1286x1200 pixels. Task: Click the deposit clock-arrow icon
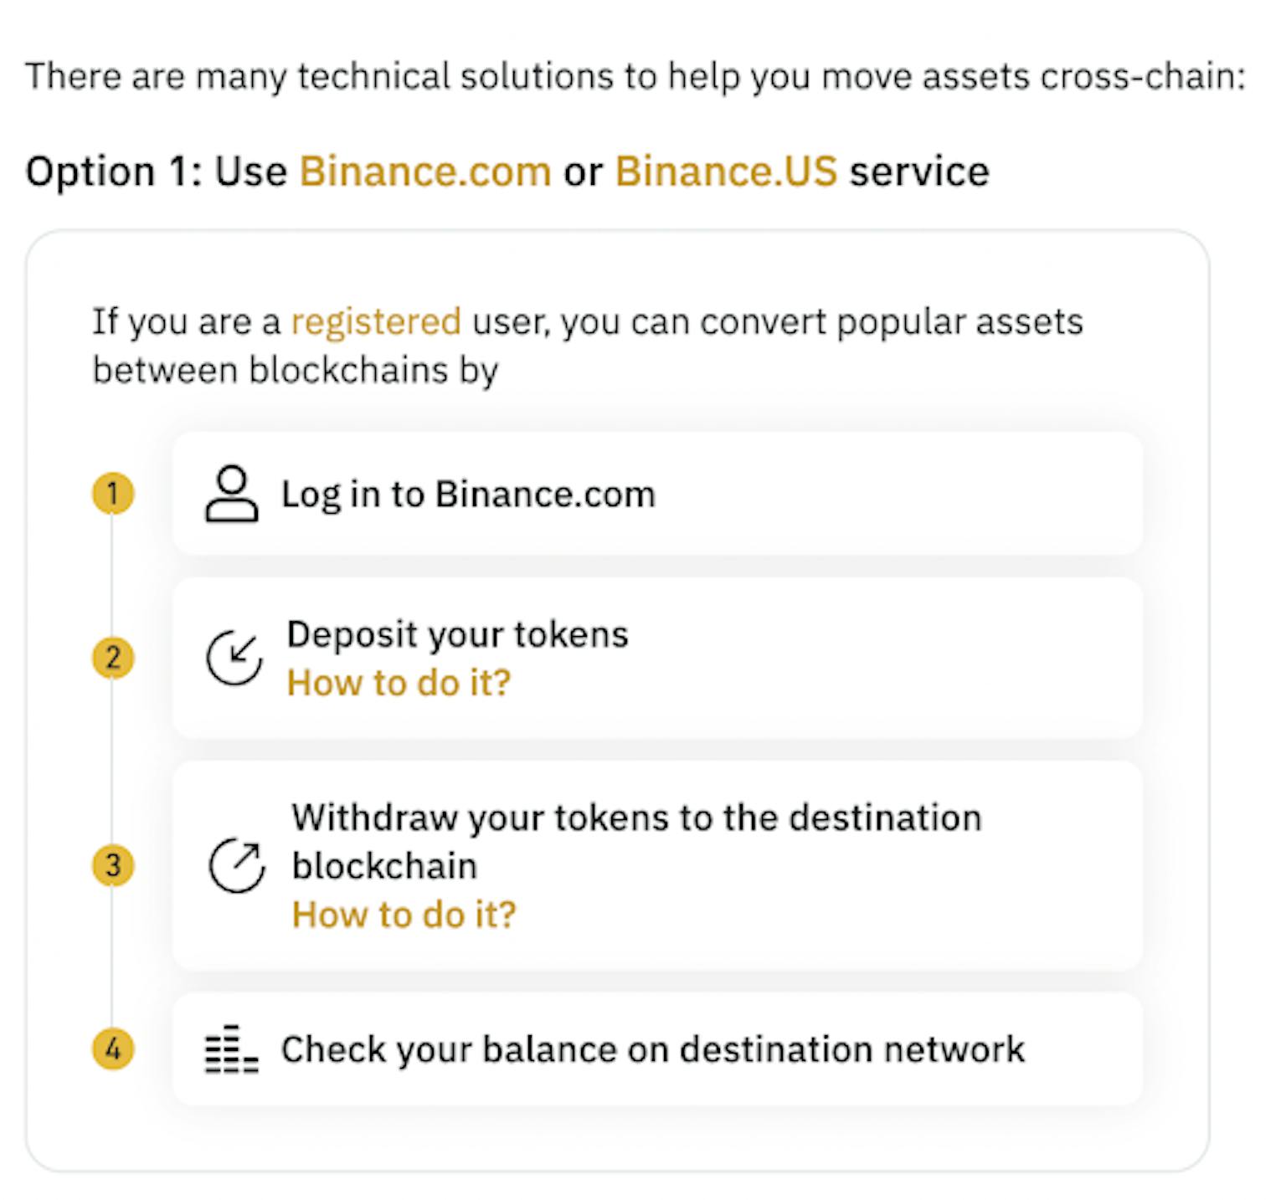pos(234,658)
